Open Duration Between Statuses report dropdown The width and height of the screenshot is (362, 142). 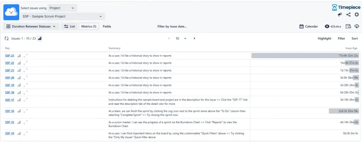pyautogui.click(x=31, y=27)
